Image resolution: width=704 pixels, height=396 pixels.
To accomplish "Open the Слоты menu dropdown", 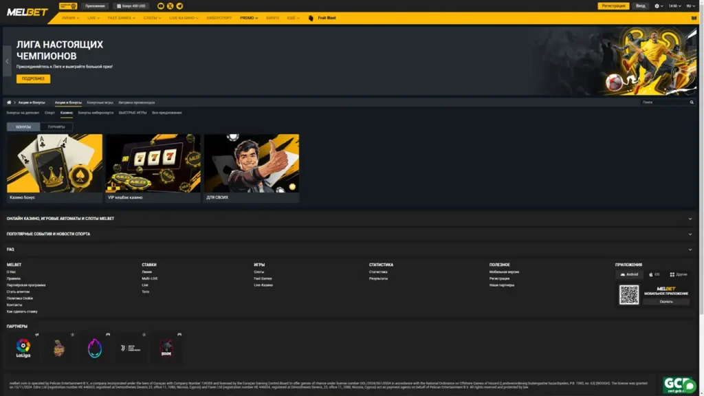I will pyautogui.click(x=152, y=18).
